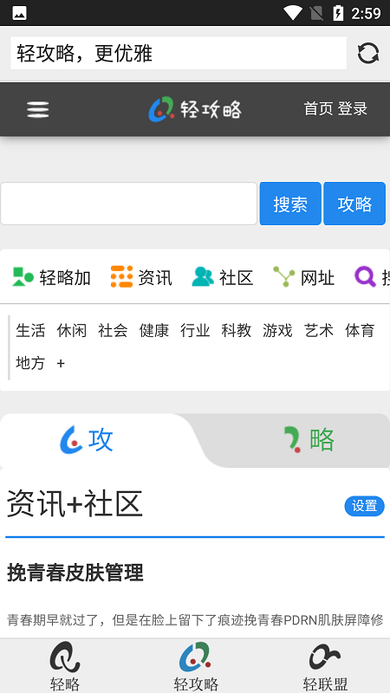Open the 登录 link in header

pyautogui.click(x=353, y=109)
